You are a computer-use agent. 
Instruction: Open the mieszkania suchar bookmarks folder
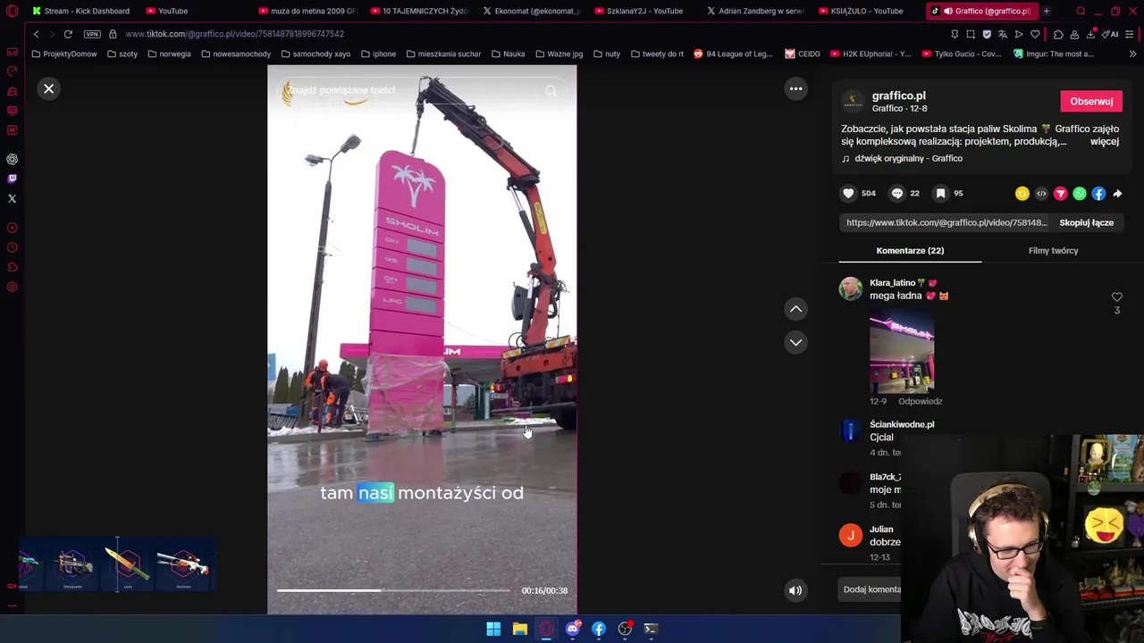443,54
